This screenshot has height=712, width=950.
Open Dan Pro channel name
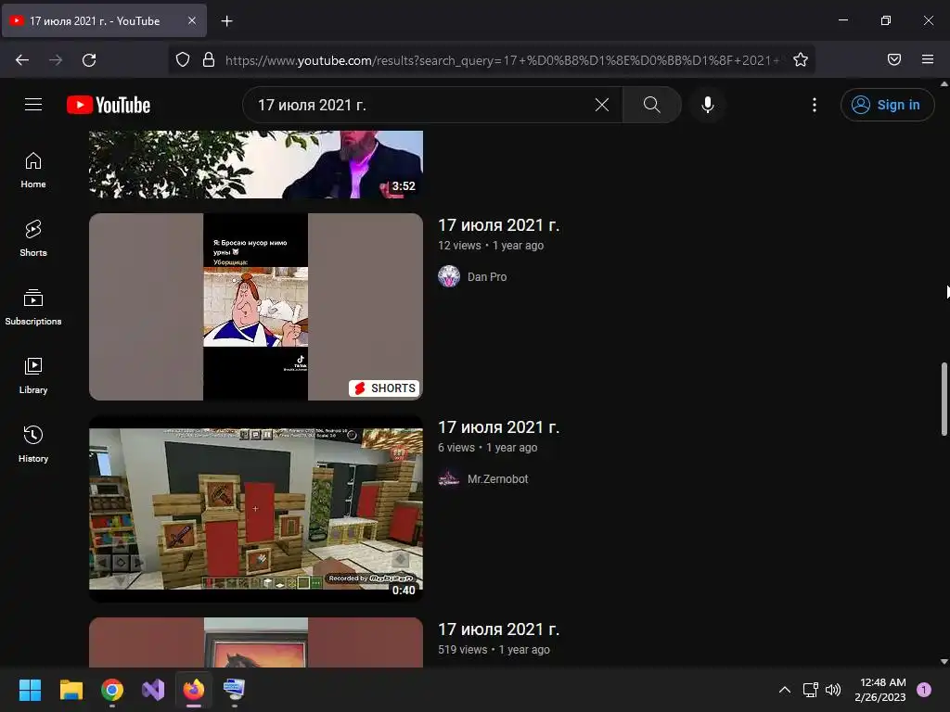pyautogui.click(x=487, y=276)
